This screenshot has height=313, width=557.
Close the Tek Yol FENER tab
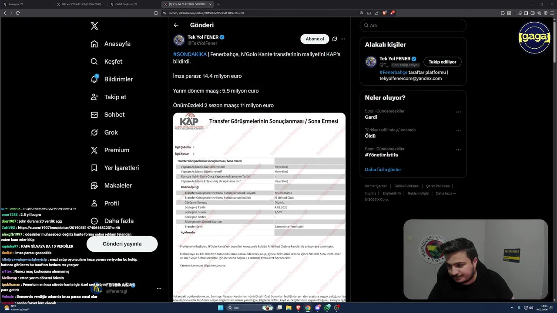click(210, 4)
